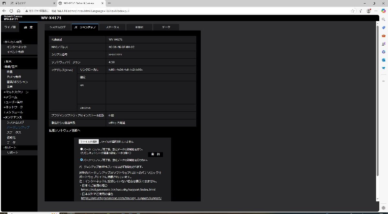The width and height of the screenshot is (388, 214).
Task: Open 拡張ソフトウェア画面へ link
Action: coord(64,130)
